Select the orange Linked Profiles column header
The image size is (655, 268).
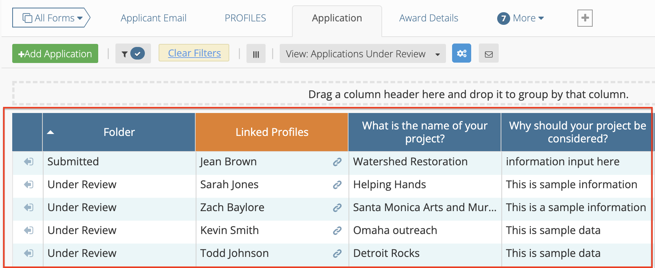point(272,132)
